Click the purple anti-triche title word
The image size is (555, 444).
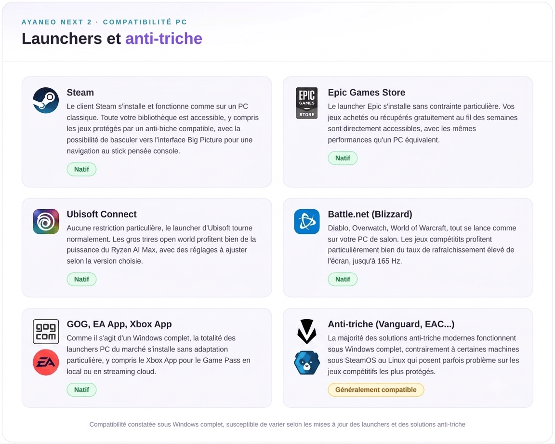coord(163,39)
